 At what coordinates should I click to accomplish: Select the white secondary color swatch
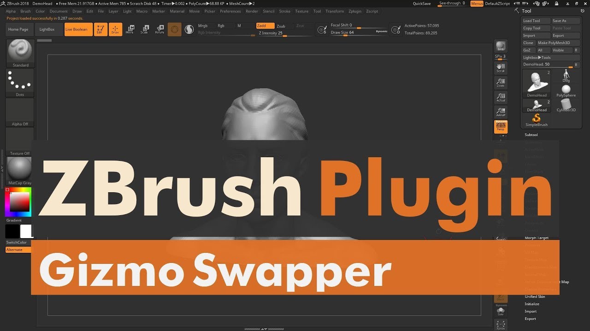coord(25,231)
